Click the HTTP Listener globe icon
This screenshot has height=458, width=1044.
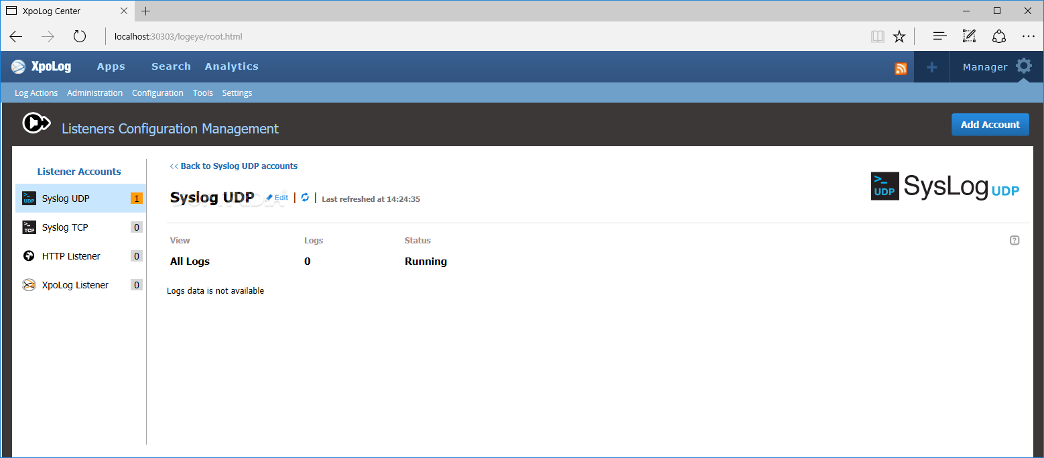(29, 256)
